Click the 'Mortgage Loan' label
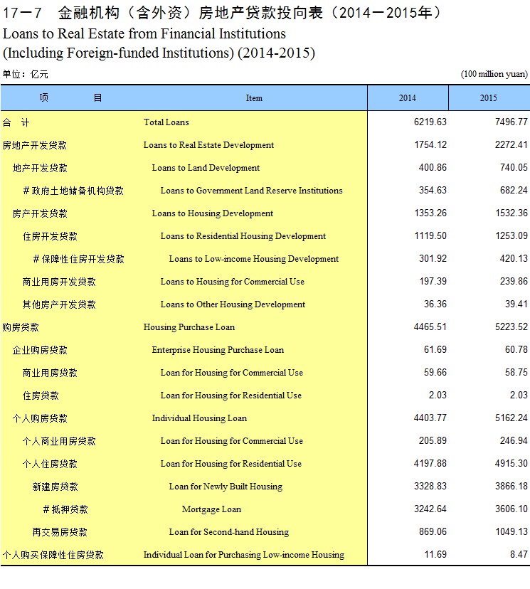This screenshot has width=530, height=589. [x=211, y=509]
